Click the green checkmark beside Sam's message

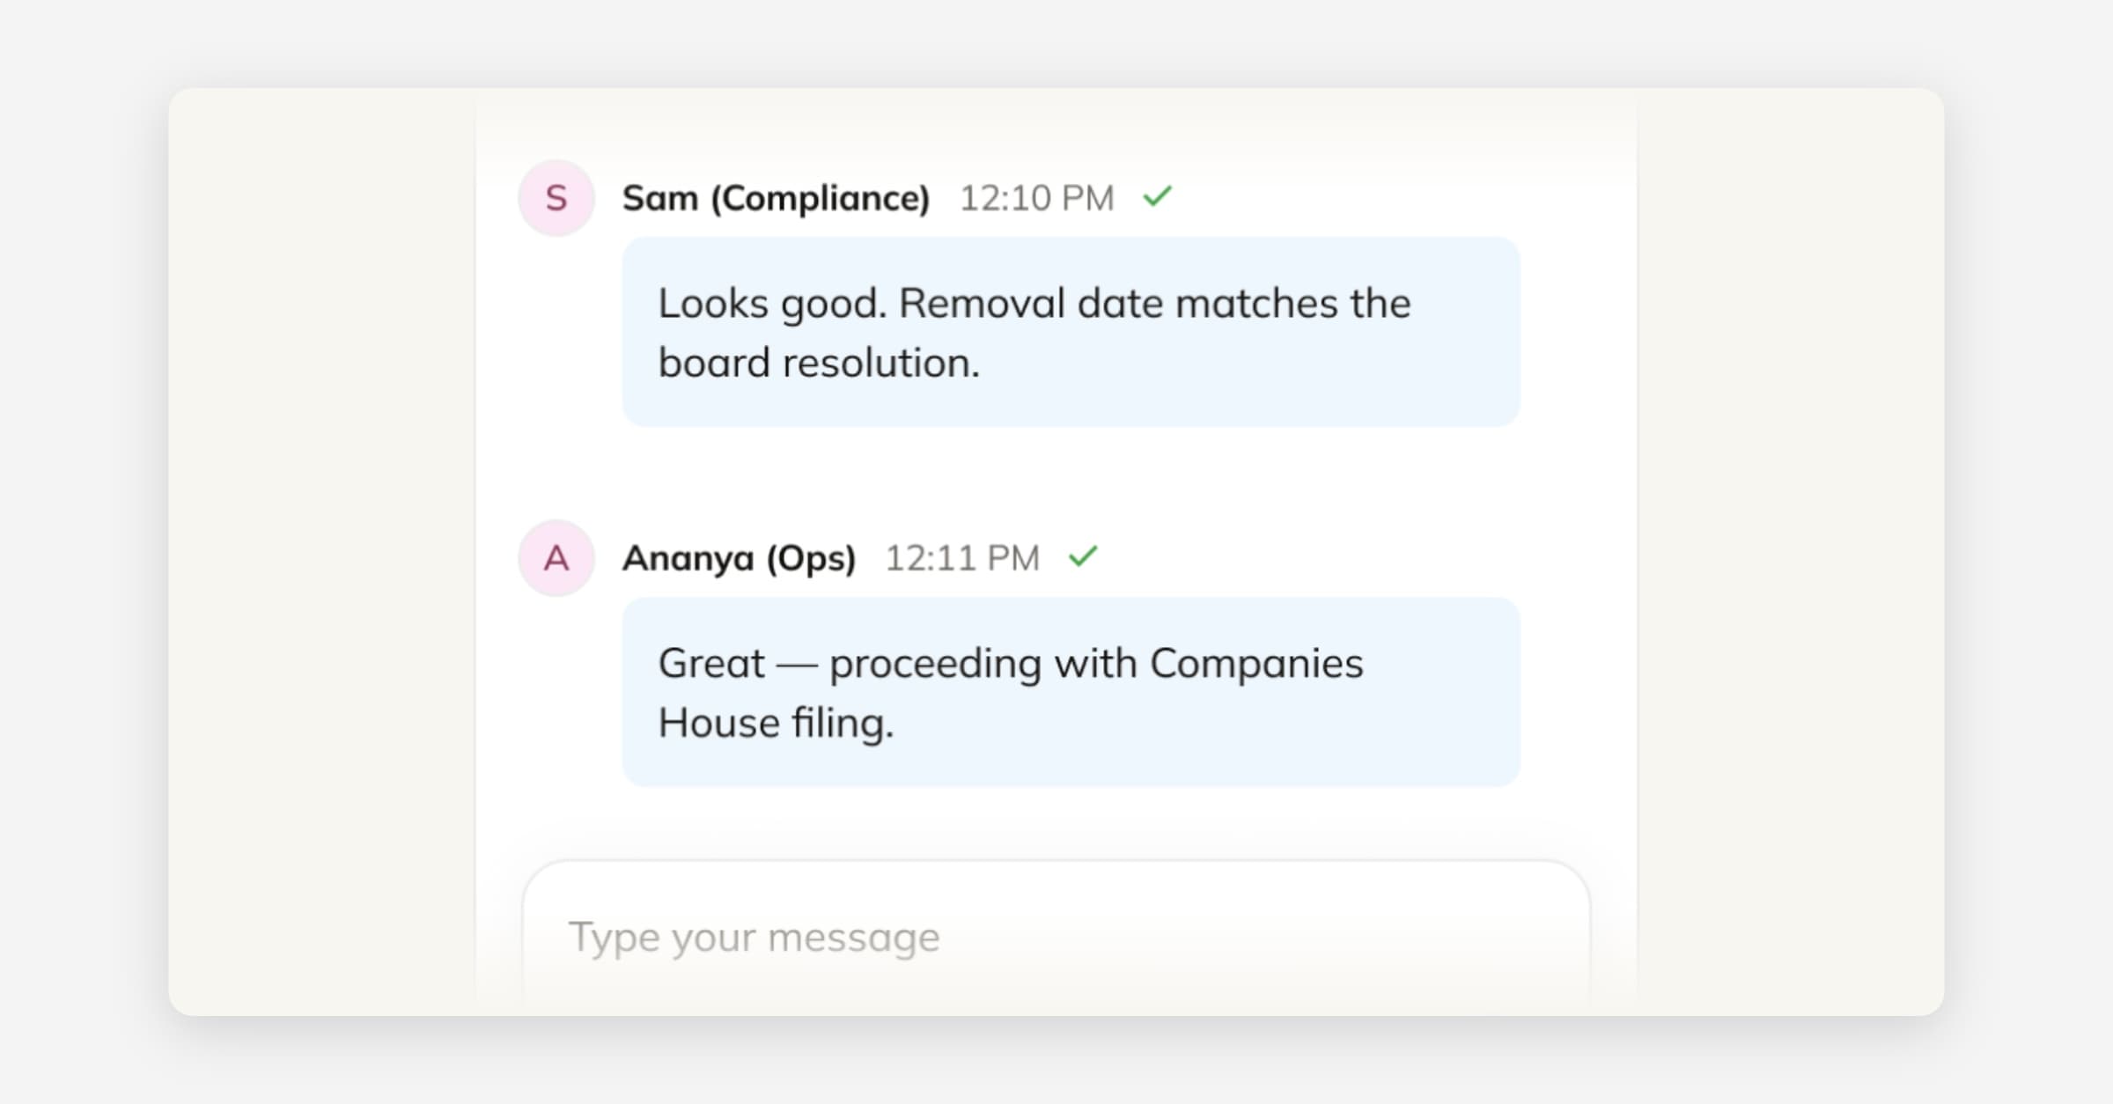click(x=1158, y=196)
